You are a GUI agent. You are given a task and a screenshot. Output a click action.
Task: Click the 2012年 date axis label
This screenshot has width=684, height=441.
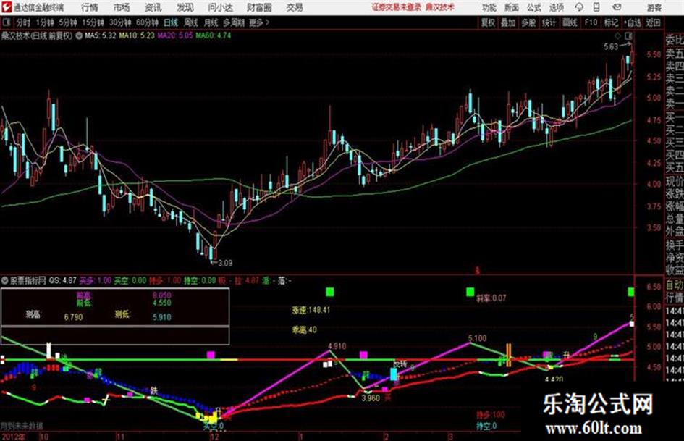coord(12,437)
